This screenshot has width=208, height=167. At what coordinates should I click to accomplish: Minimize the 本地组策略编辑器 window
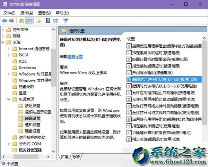(x=172, y=4)
